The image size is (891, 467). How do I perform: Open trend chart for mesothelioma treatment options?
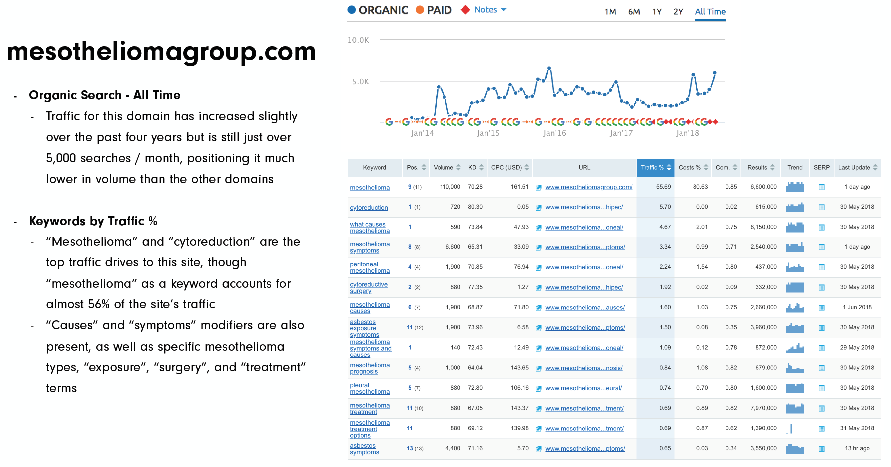795,428
